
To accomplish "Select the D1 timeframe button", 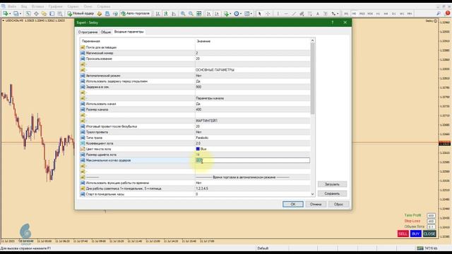I will (394, 13).
